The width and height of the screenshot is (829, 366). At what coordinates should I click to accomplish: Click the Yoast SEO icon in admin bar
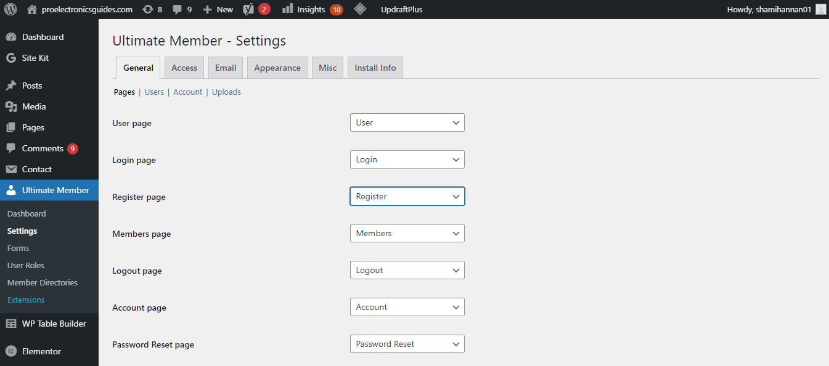[x=248, y=9]
